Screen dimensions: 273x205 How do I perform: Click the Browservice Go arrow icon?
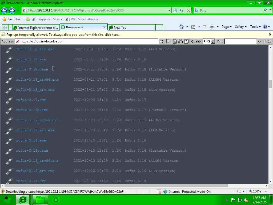(162, 41)
